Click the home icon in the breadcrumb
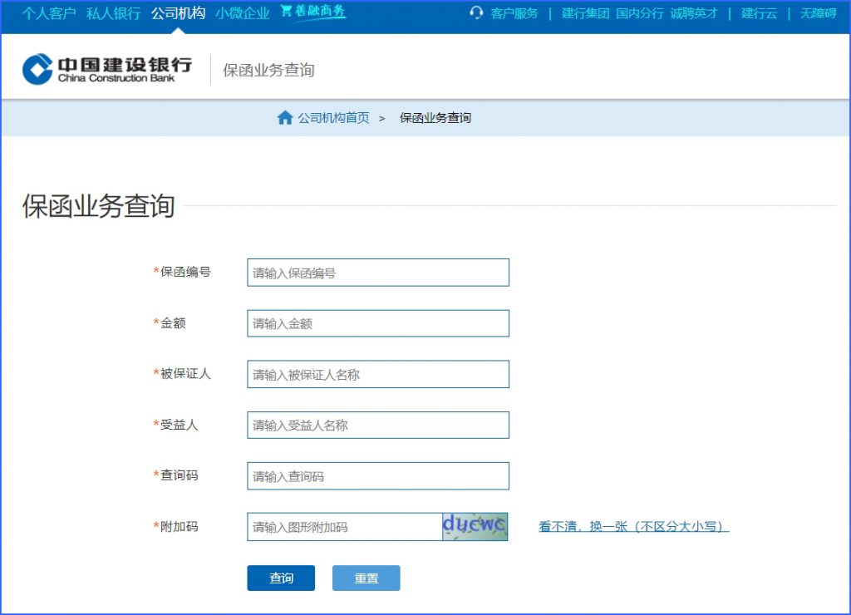 pyautogui.click(x=287, y=117)
